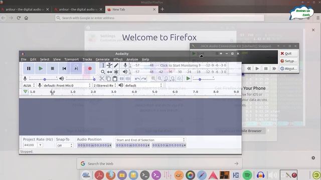Screen dimensions: 321x180
Task: Click 'Click to Start Monitoring' meter
Action: pos(179,65)
